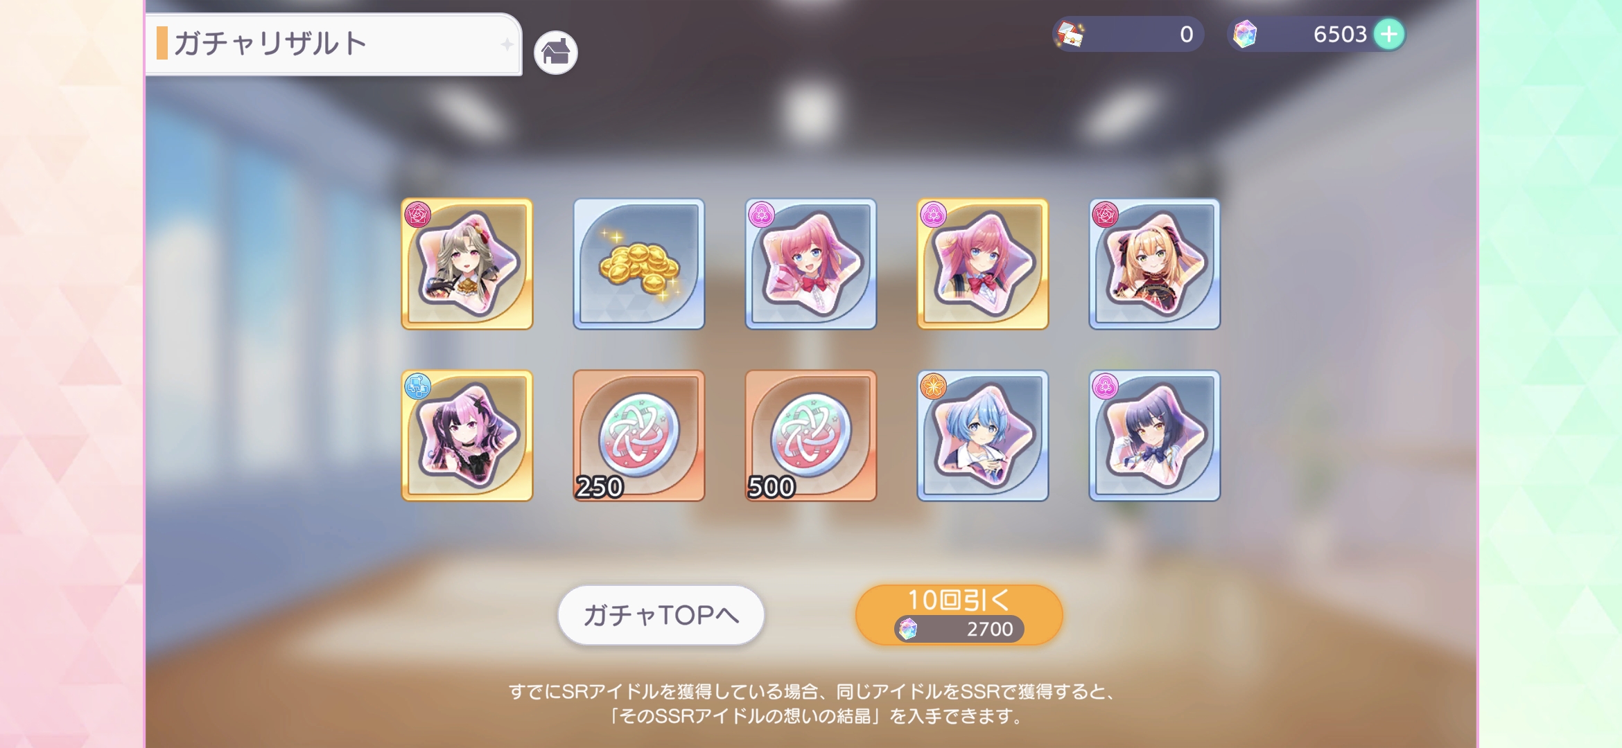Open the medal tile labeled 250
The width and height of the screenshot is (1622, 748).
pos(638,436)
